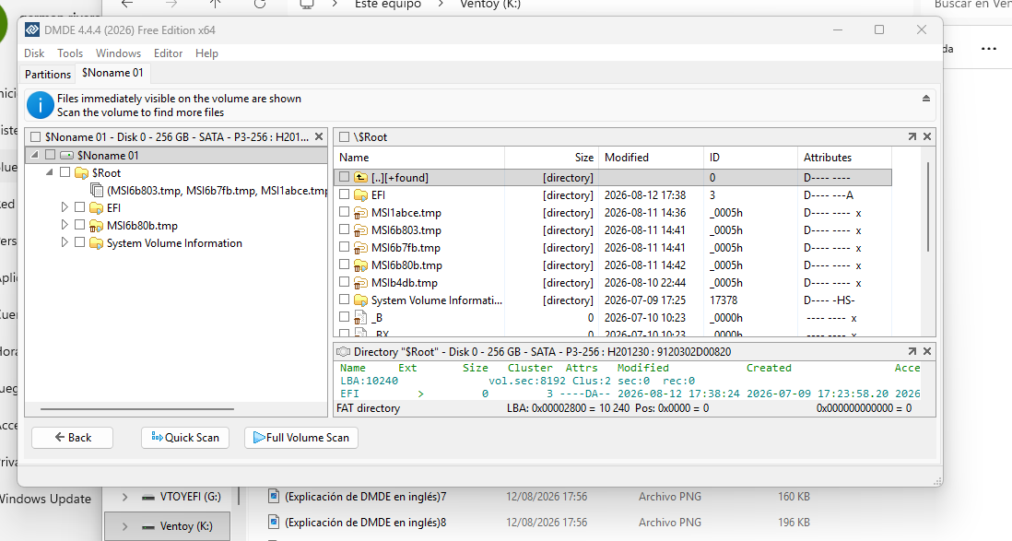Expand VTOYEFI (G:) in Explorer sidebar
This screenshot has height=541, width=1012.
pos(124,497)
